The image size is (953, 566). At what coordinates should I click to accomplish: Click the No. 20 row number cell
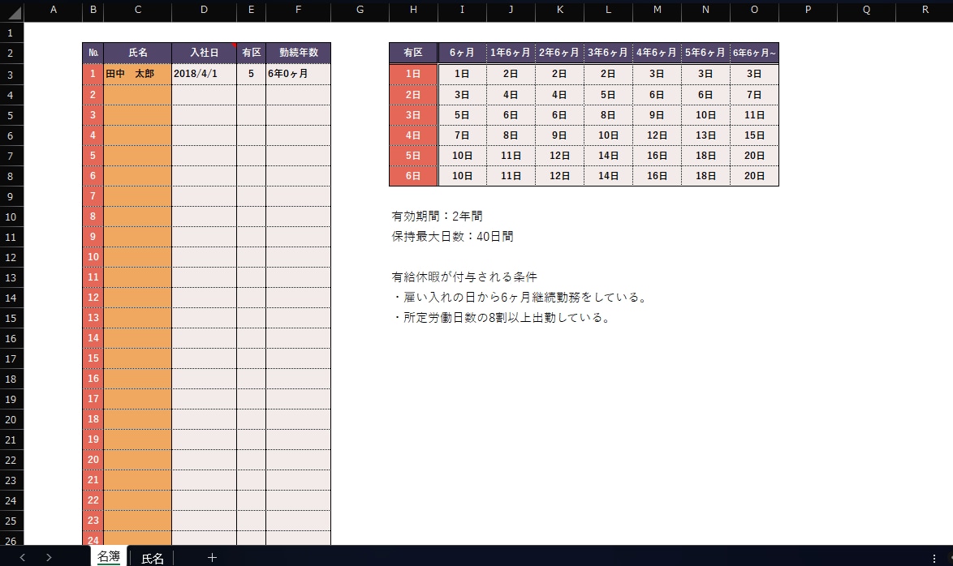(x=93, y=460)
